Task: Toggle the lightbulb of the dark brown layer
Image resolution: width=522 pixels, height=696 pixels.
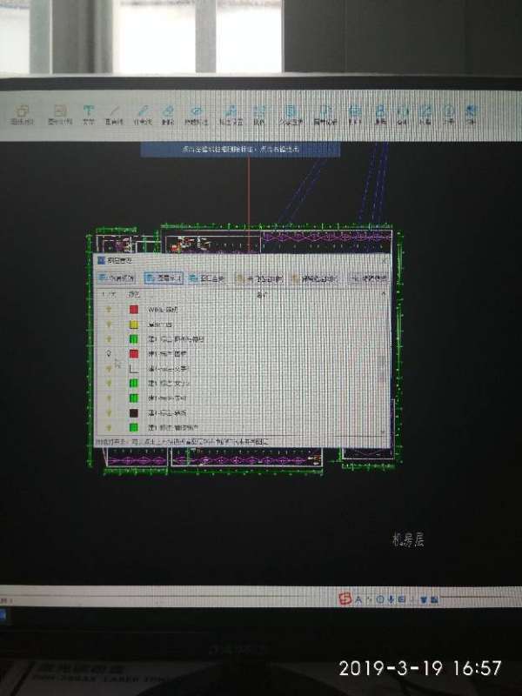Action: 109,412
